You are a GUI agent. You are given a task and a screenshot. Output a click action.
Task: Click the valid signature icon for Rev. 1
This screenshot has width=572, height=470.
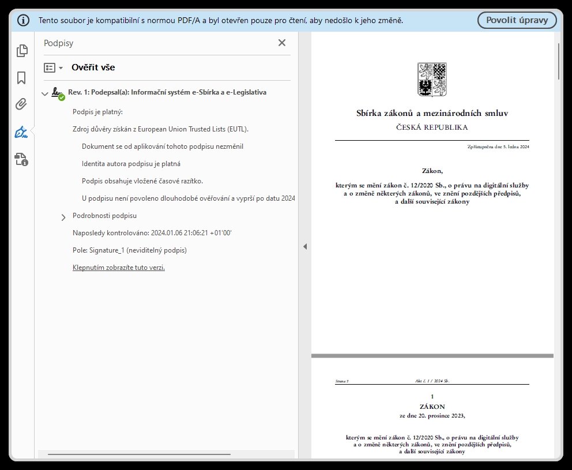pyautogui.click(x=58, y=93)
